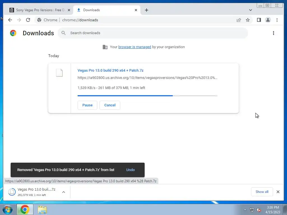
Task: Switch to Sony Vegas Pro Versions tab
Action: tap(40, 10)
